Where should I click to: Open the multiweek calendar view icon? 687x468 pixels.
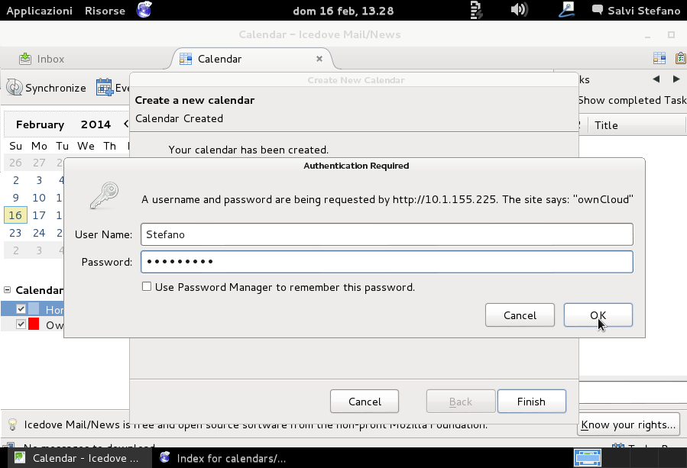tap(659, 58)
